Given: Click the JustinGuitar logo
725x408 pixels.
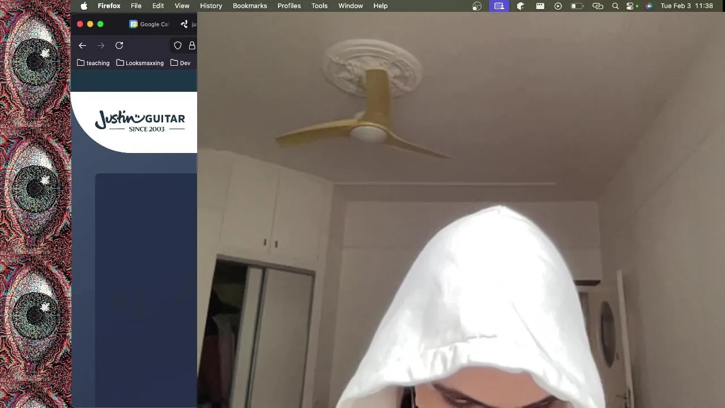Looking at the screenshot, I should (x=140, y=121).
